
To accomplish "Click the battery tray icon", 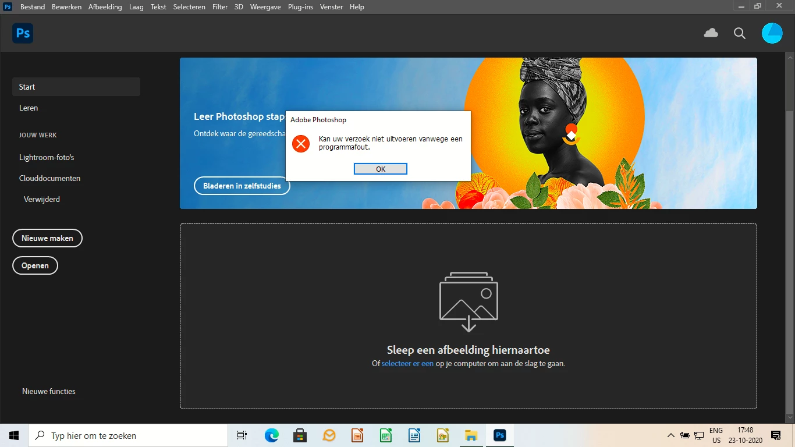I will 685,435.
